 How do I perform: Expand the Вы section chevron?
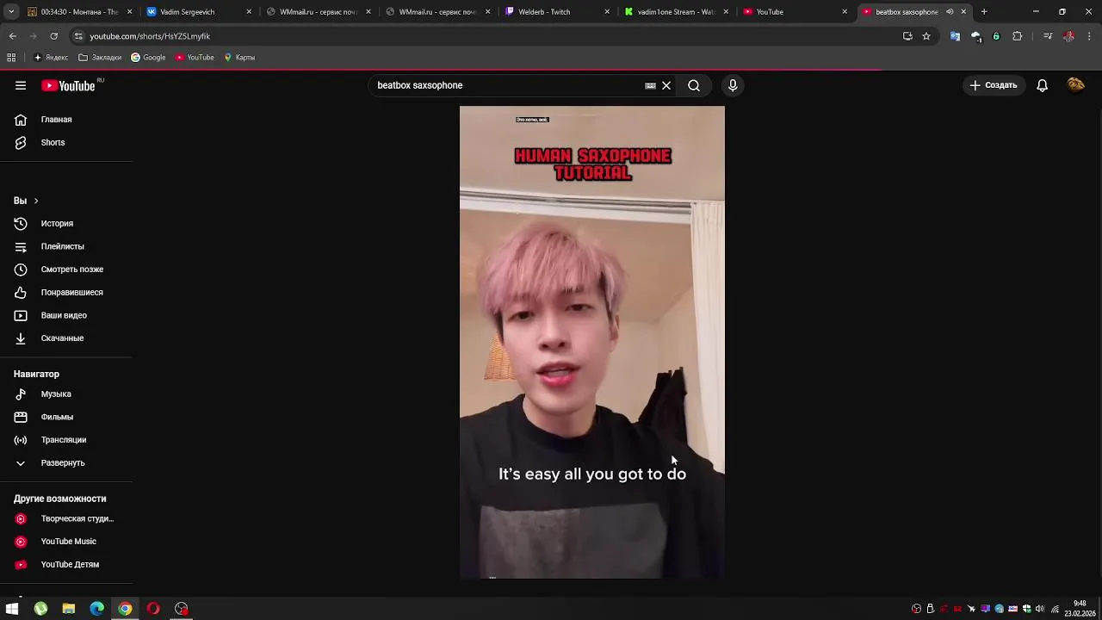point(35,201)
